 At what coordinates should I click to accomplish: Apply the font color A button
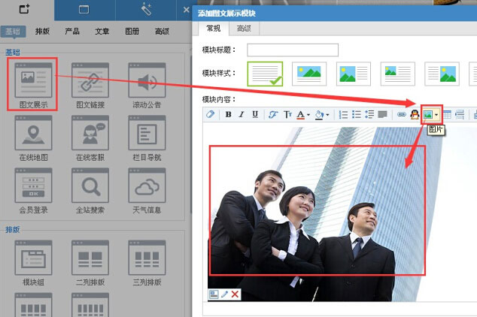tap(300, 114)
